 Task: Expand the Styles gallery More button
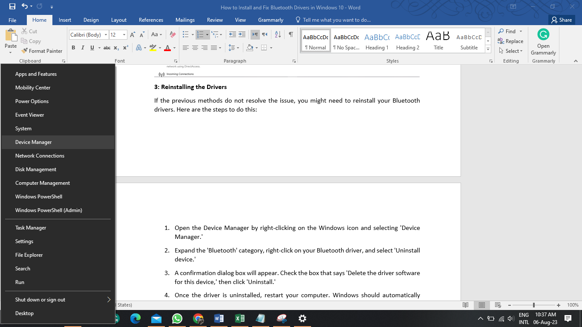tap(488, 49)
